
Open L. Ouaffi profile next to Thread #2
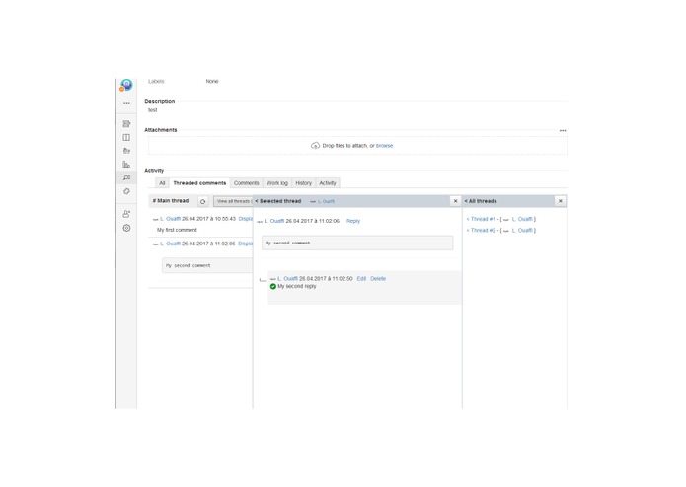[x=522, y=230]
